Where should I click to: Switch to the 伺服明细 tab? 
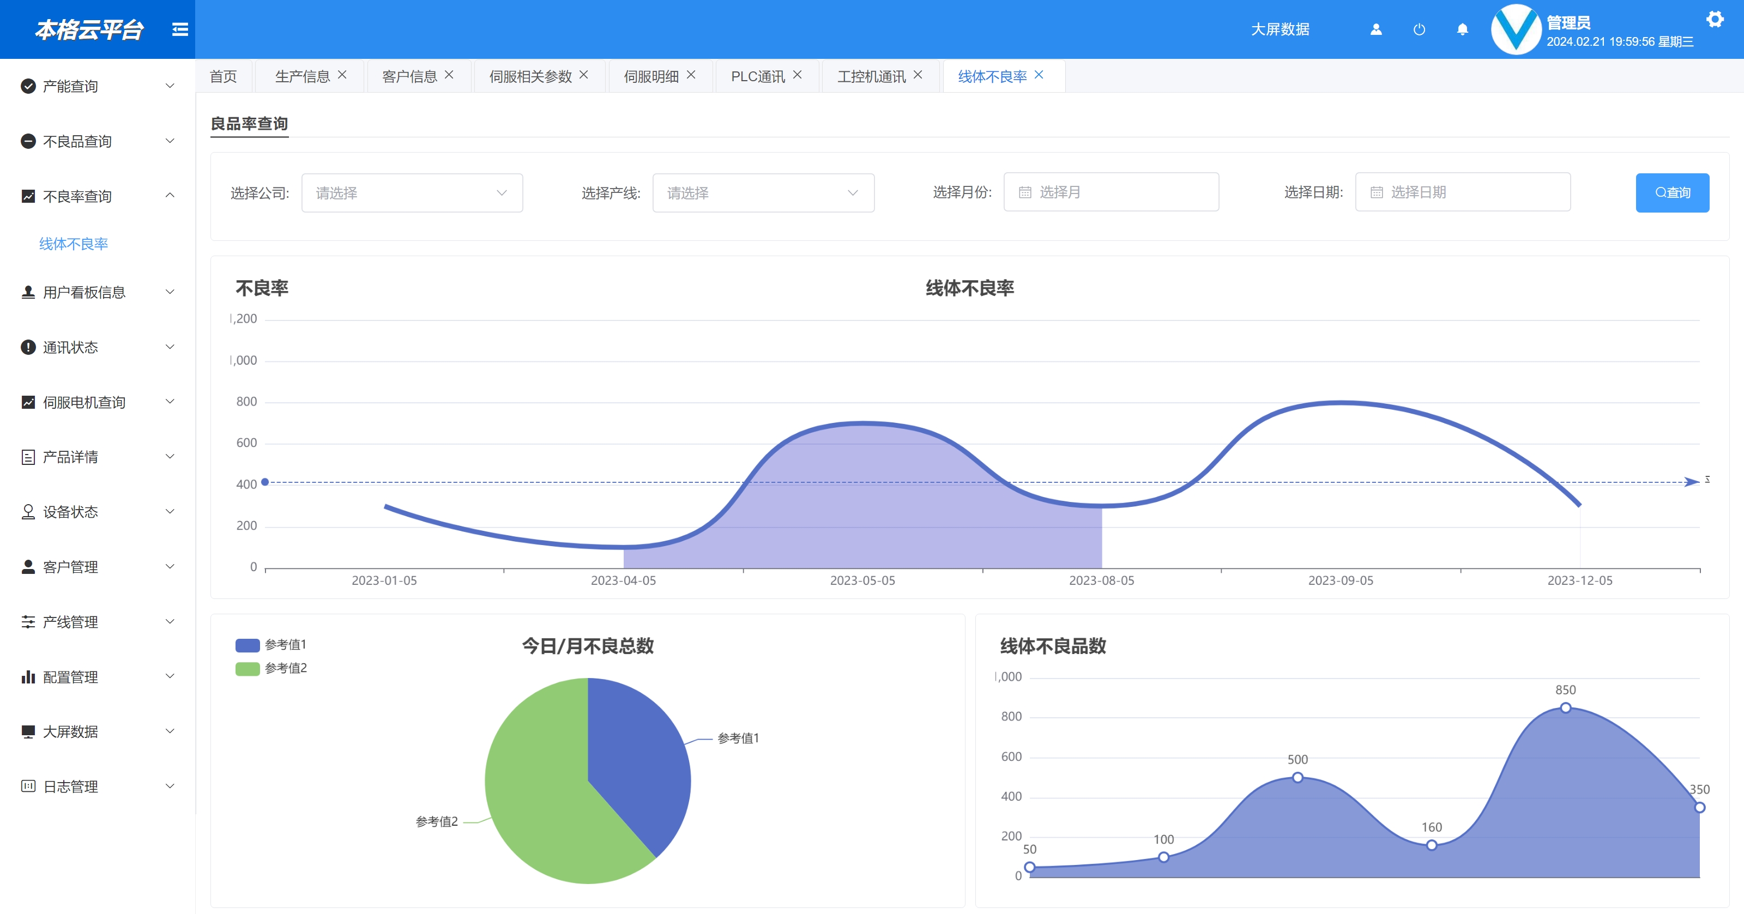coord(651,76)
